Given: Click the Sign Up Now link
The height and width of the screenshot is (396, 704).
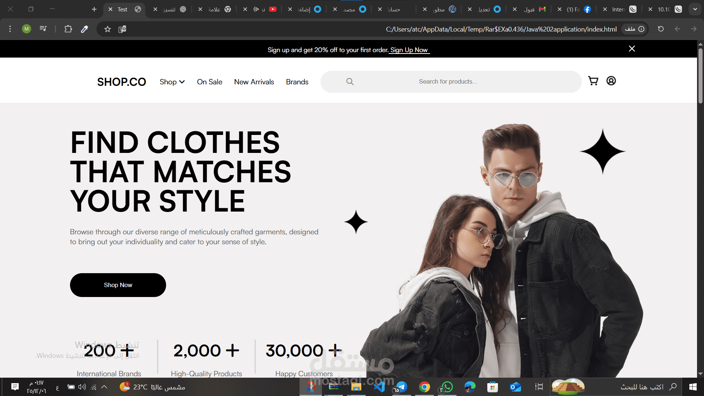Looking at the screenshot, I should [409, 50].
